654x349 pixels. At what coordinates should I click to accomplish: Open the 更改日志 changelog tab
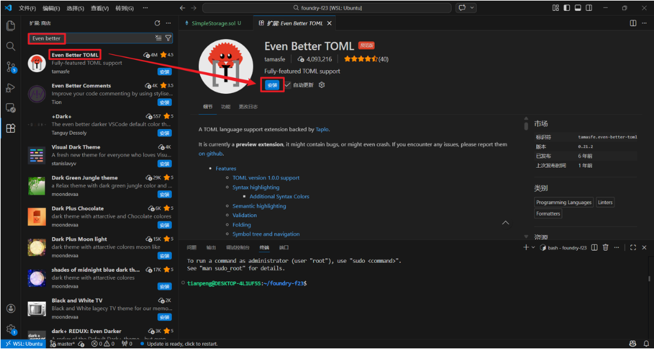click(x=248, y=107)
